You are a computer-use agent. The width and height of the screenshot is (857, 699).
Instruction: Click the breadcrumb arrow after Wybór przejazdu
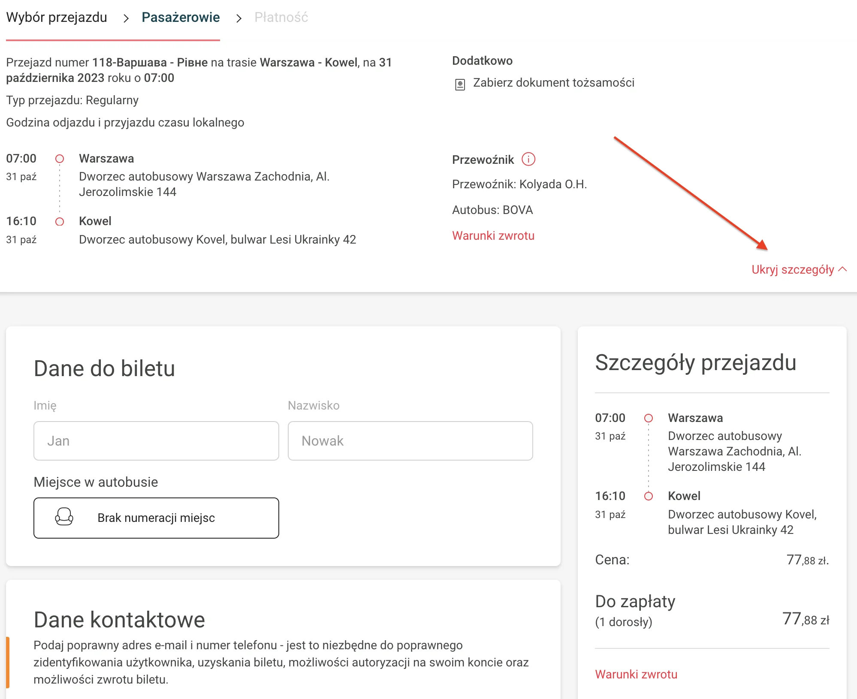[126, 18]
